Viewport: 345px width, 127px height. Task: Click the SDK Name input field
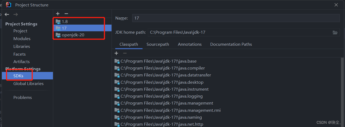click(236, 18)
